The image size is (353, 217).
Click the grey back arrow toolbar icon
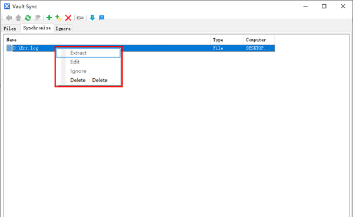(9, 18)
